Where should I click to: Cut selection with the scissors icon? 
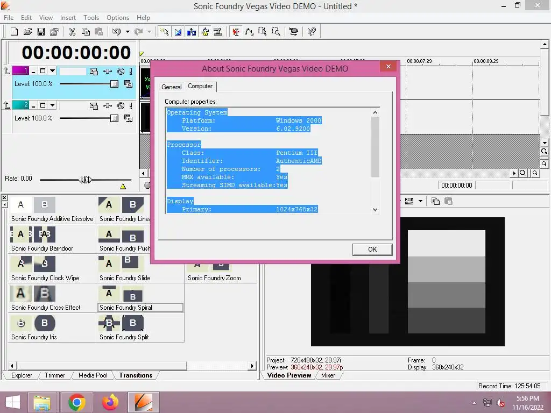click(73, 32)
